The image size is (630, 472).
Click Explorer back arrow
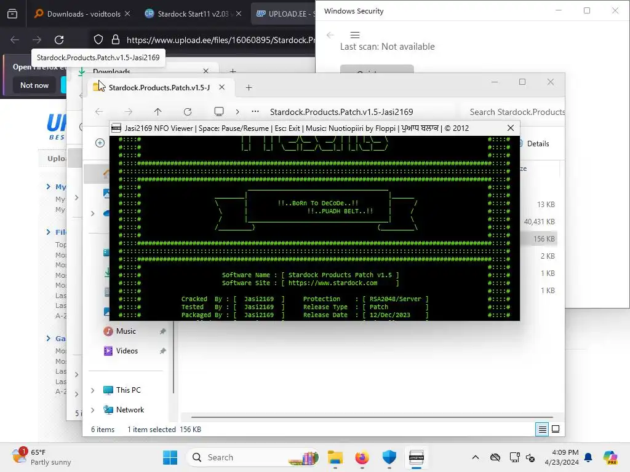pos(99,112)
